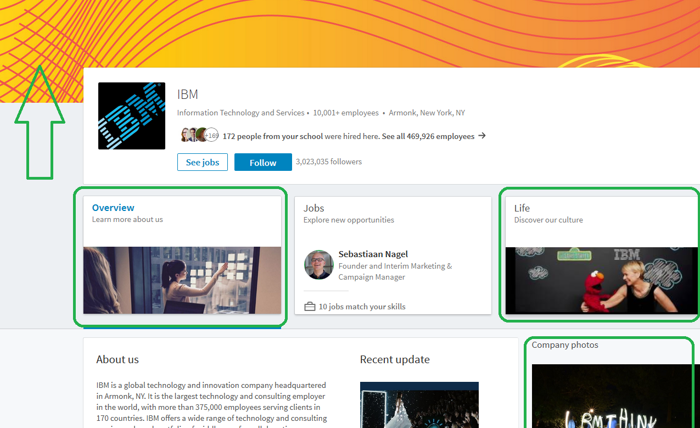
Task: View the Recent update image
Action: (419, 405)
